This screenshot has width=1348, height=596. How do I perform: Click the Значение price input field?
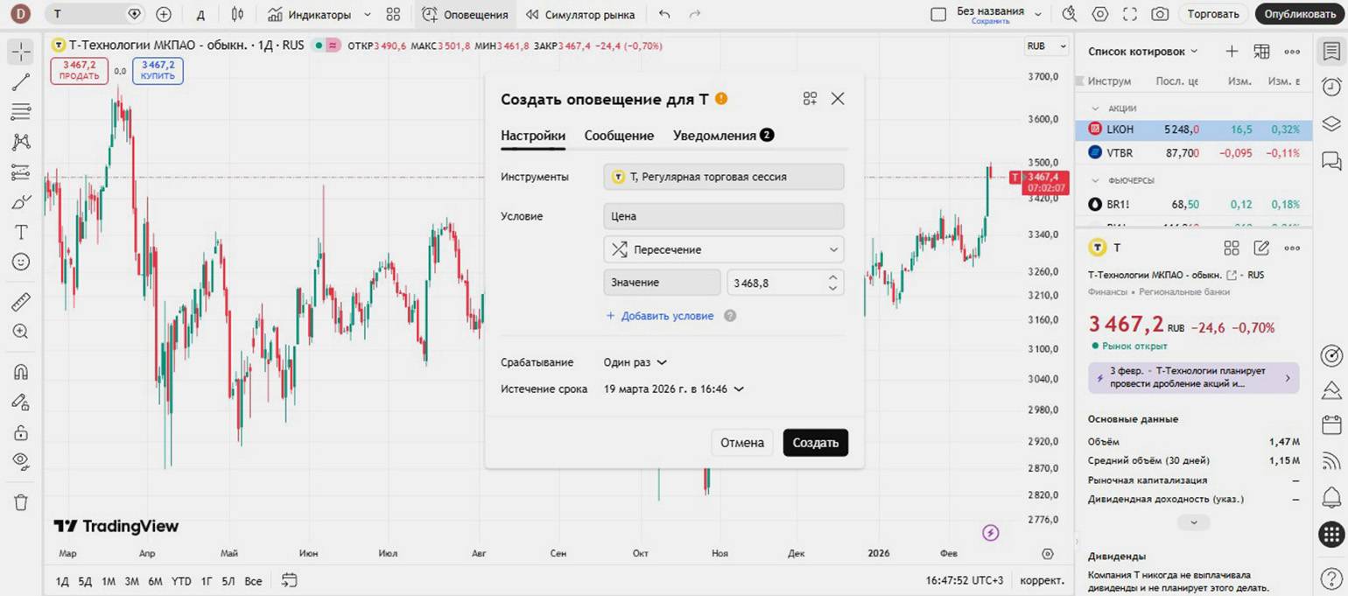[774, 283]
